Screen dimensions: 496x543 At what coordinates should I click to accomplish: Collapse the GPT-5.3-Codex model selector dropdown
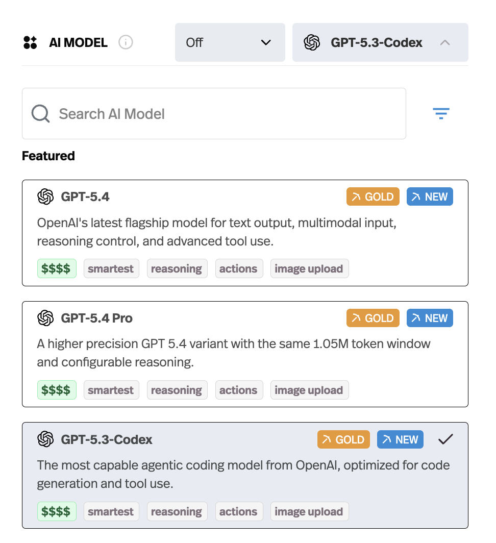pyautogui.click(x=445, y=42)
